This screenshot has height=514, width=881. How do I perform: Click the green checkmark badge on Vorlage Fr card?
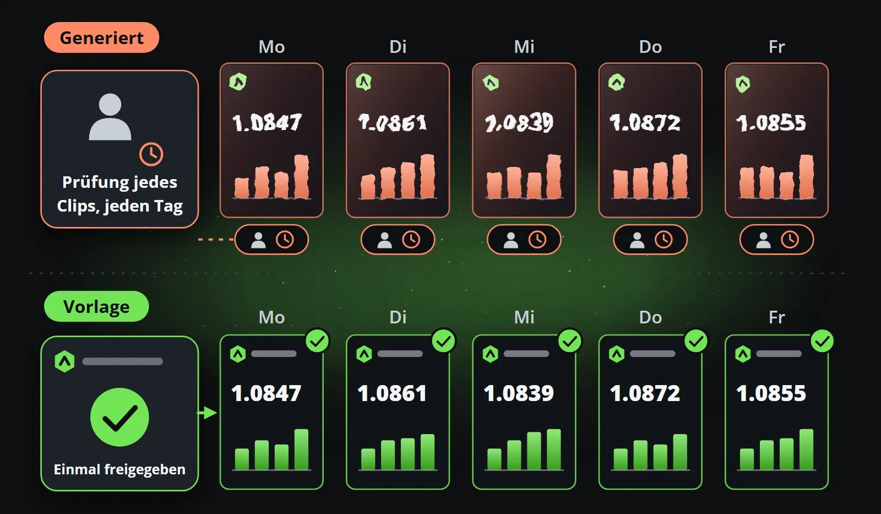click(822, 342)
